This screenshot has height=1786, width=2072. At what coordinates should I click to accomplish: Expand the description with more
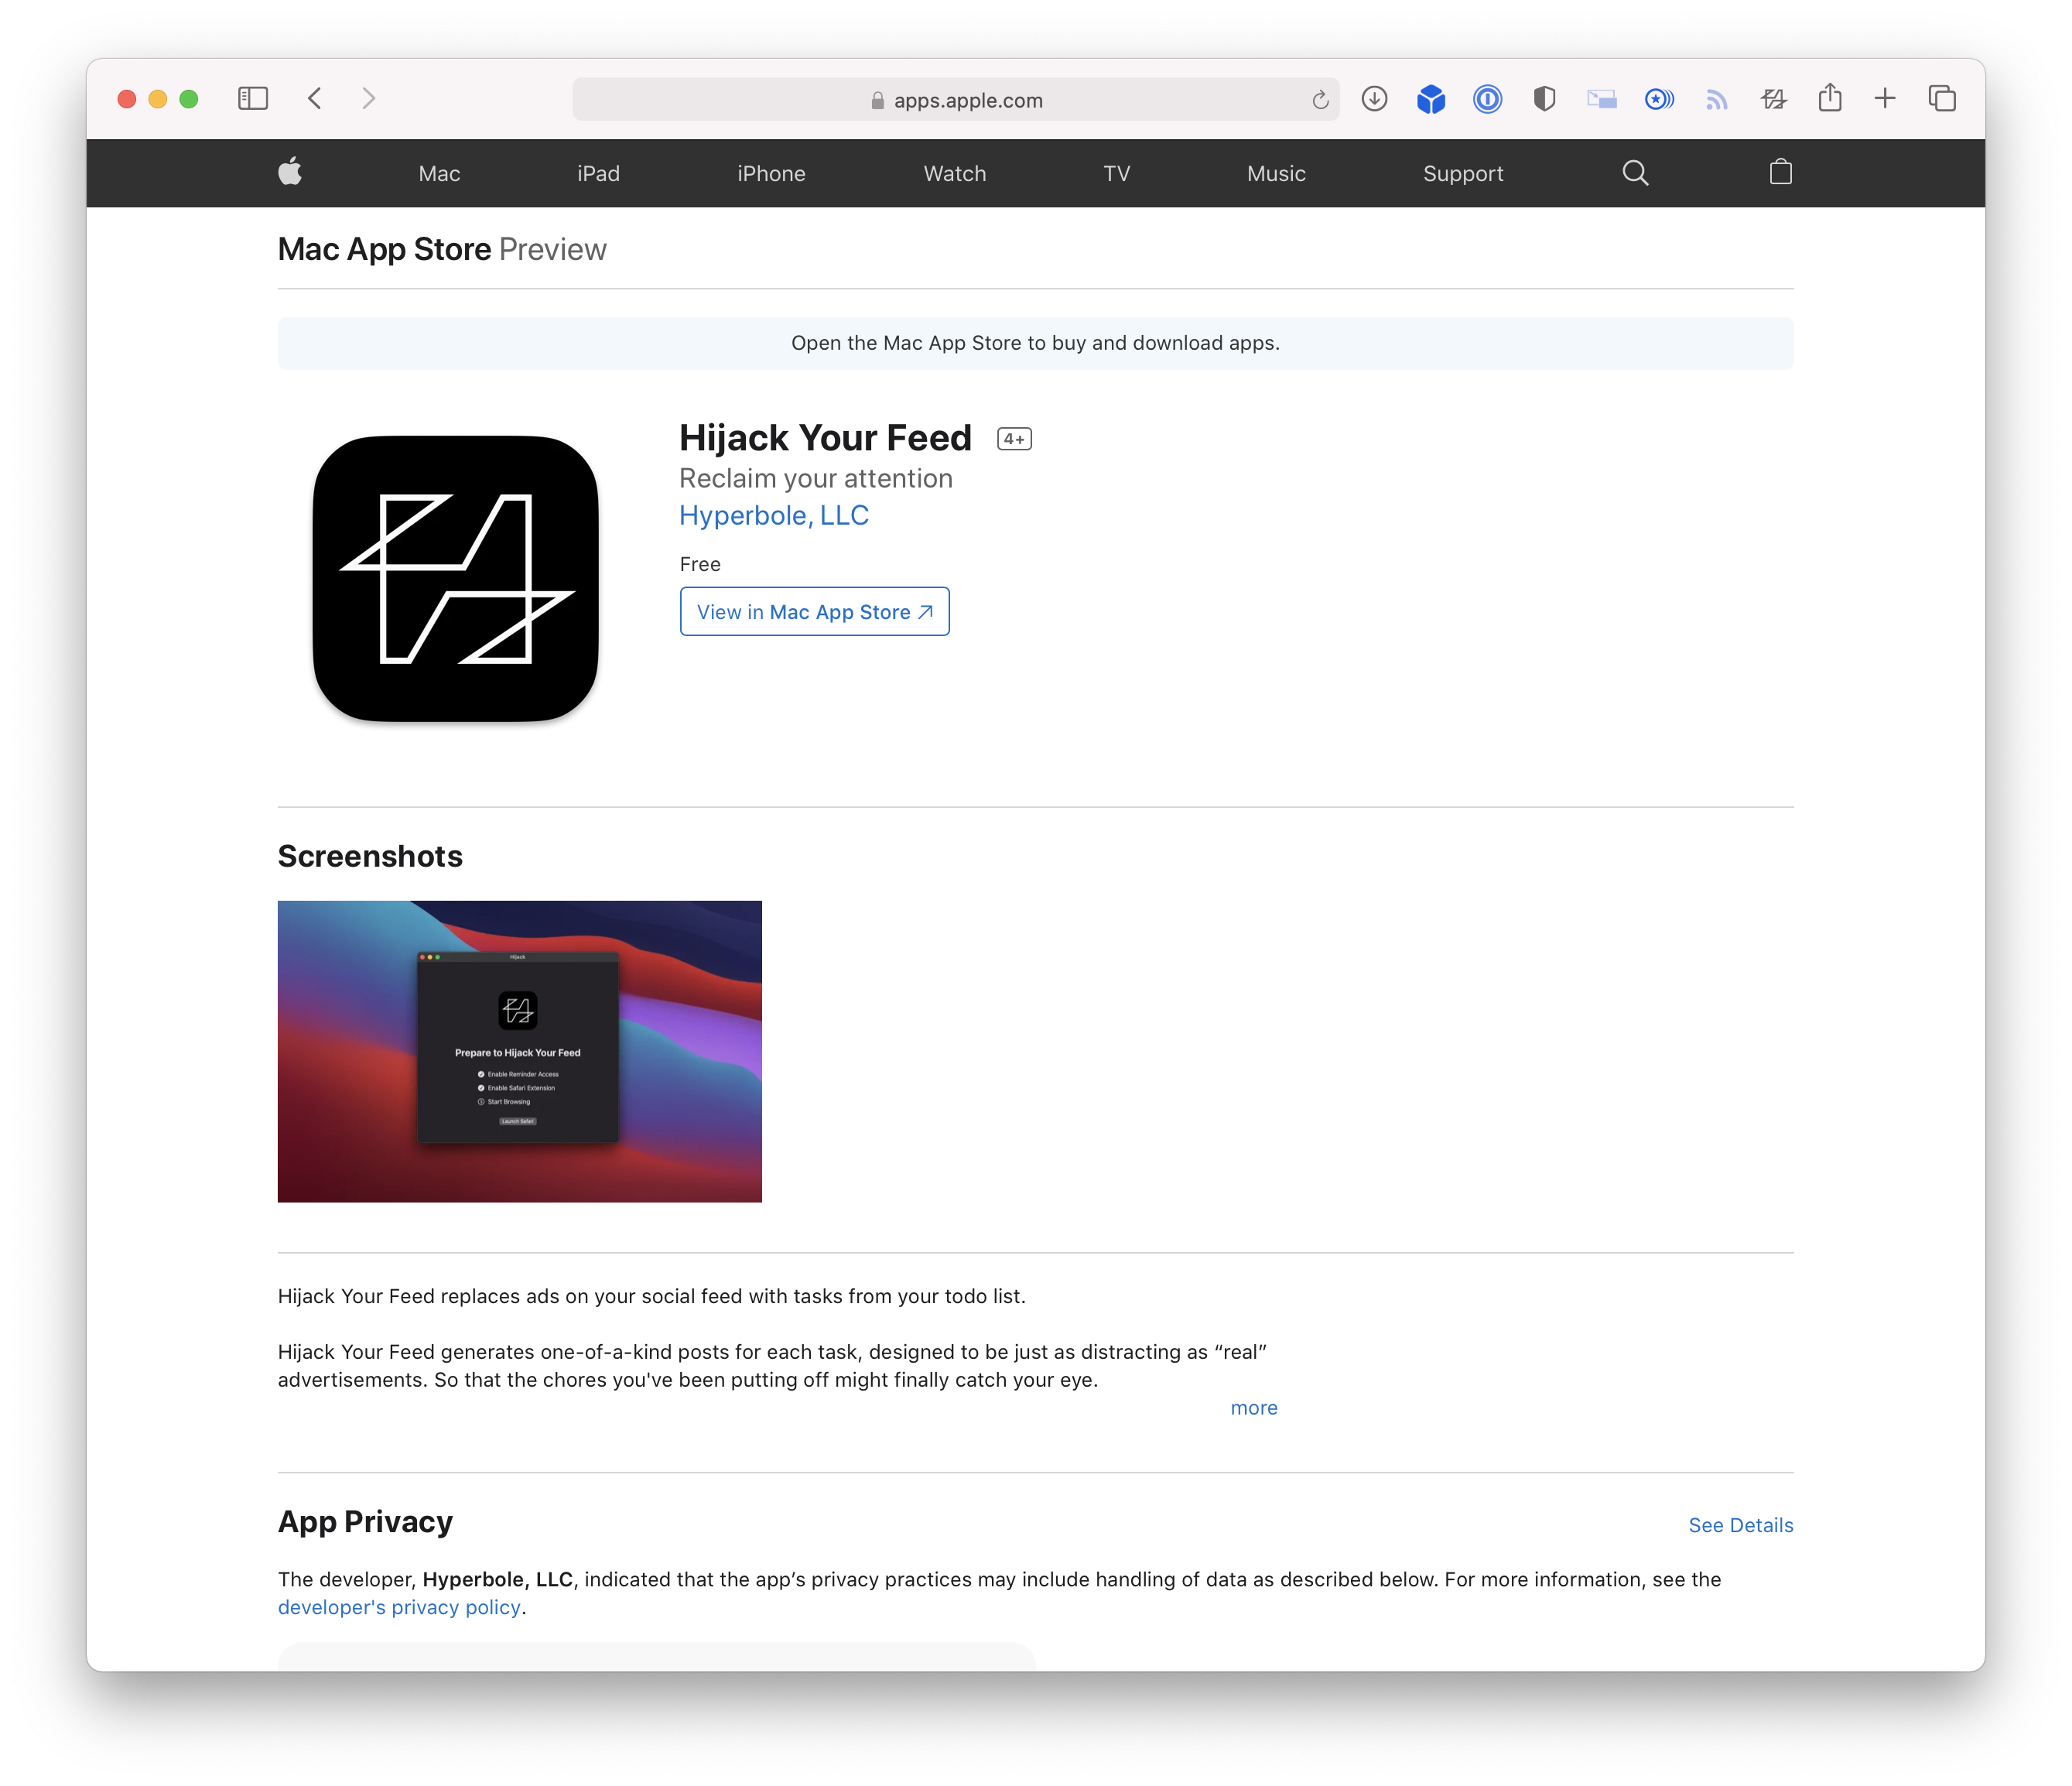point(1253,1407)
